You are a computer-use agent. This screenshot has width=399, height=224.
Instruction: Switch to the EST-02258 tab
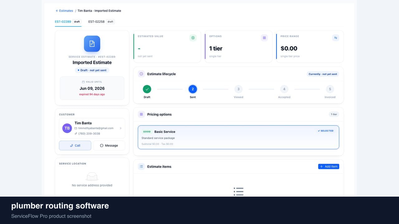click(x=102, y=22)
